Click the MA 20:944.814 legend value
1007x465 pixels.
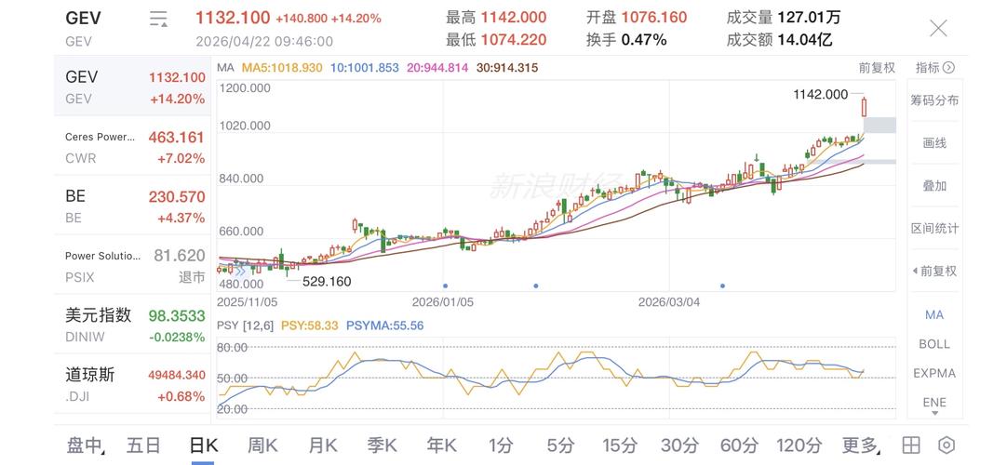point(437,67)
